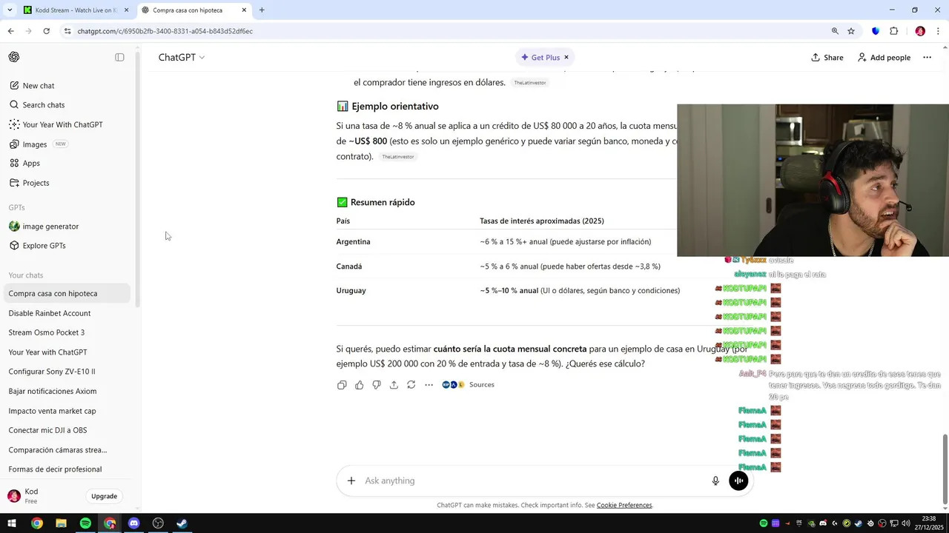This screenshot has height=533, width=949.
Task: Click the plus attachment button
Action: (351, 480)
